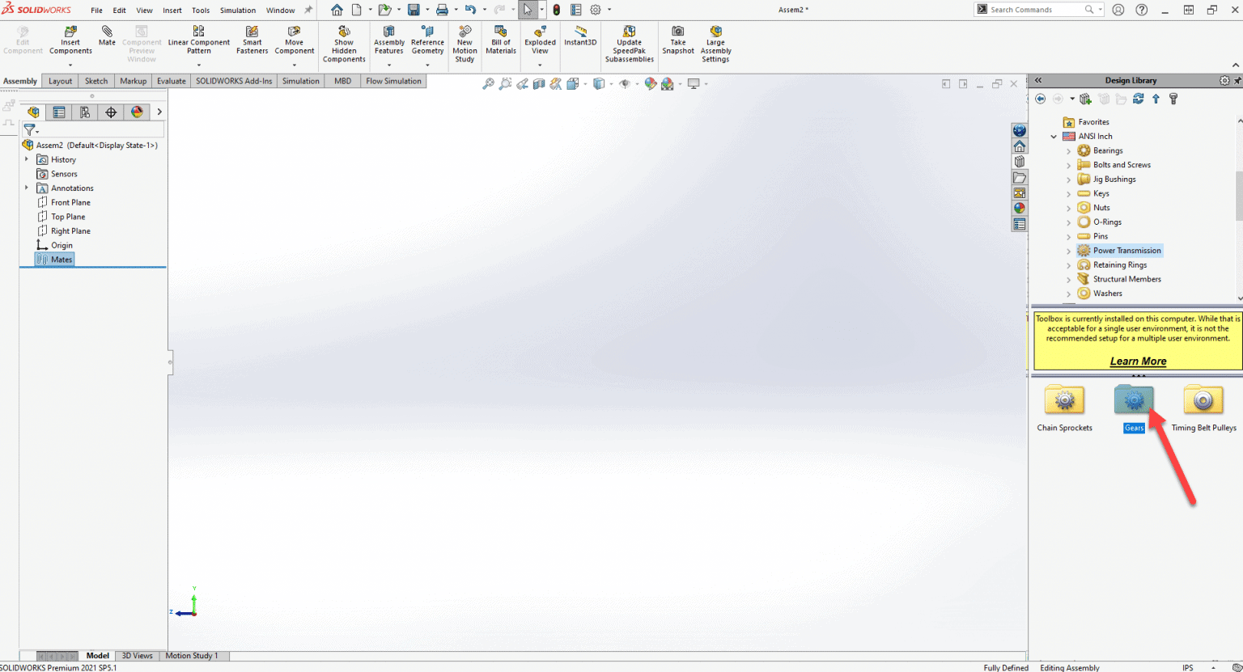Expand the Bolts and Screws folder

click(1068, 165)
